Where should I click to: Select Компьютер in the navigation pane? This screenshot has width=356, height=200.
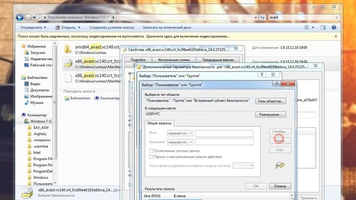click(x=34, y=115)
